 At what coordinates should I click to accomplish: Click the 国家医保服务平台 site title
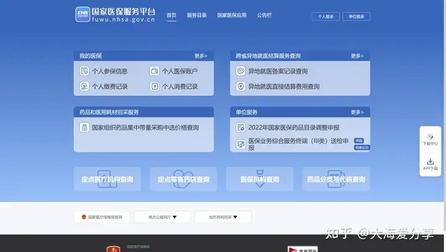tap(123, 12)
